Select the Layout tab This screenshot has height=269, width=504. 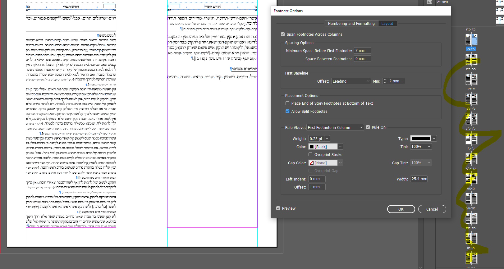click(x=387, y=24)
